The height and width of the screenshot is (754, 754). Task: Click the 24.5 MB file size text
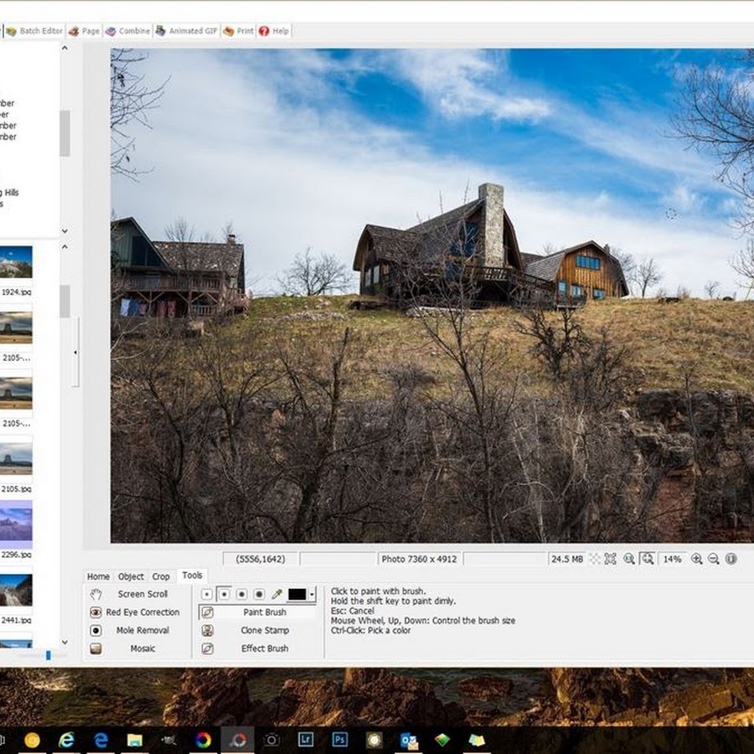pyautogui.click(x=567, y=560)
